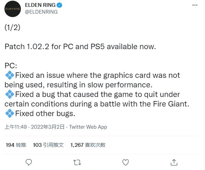The height and width of the screenshot is (170, 205).
Task: Open the @ELDENRING handle link
Action: pos(41,12)
